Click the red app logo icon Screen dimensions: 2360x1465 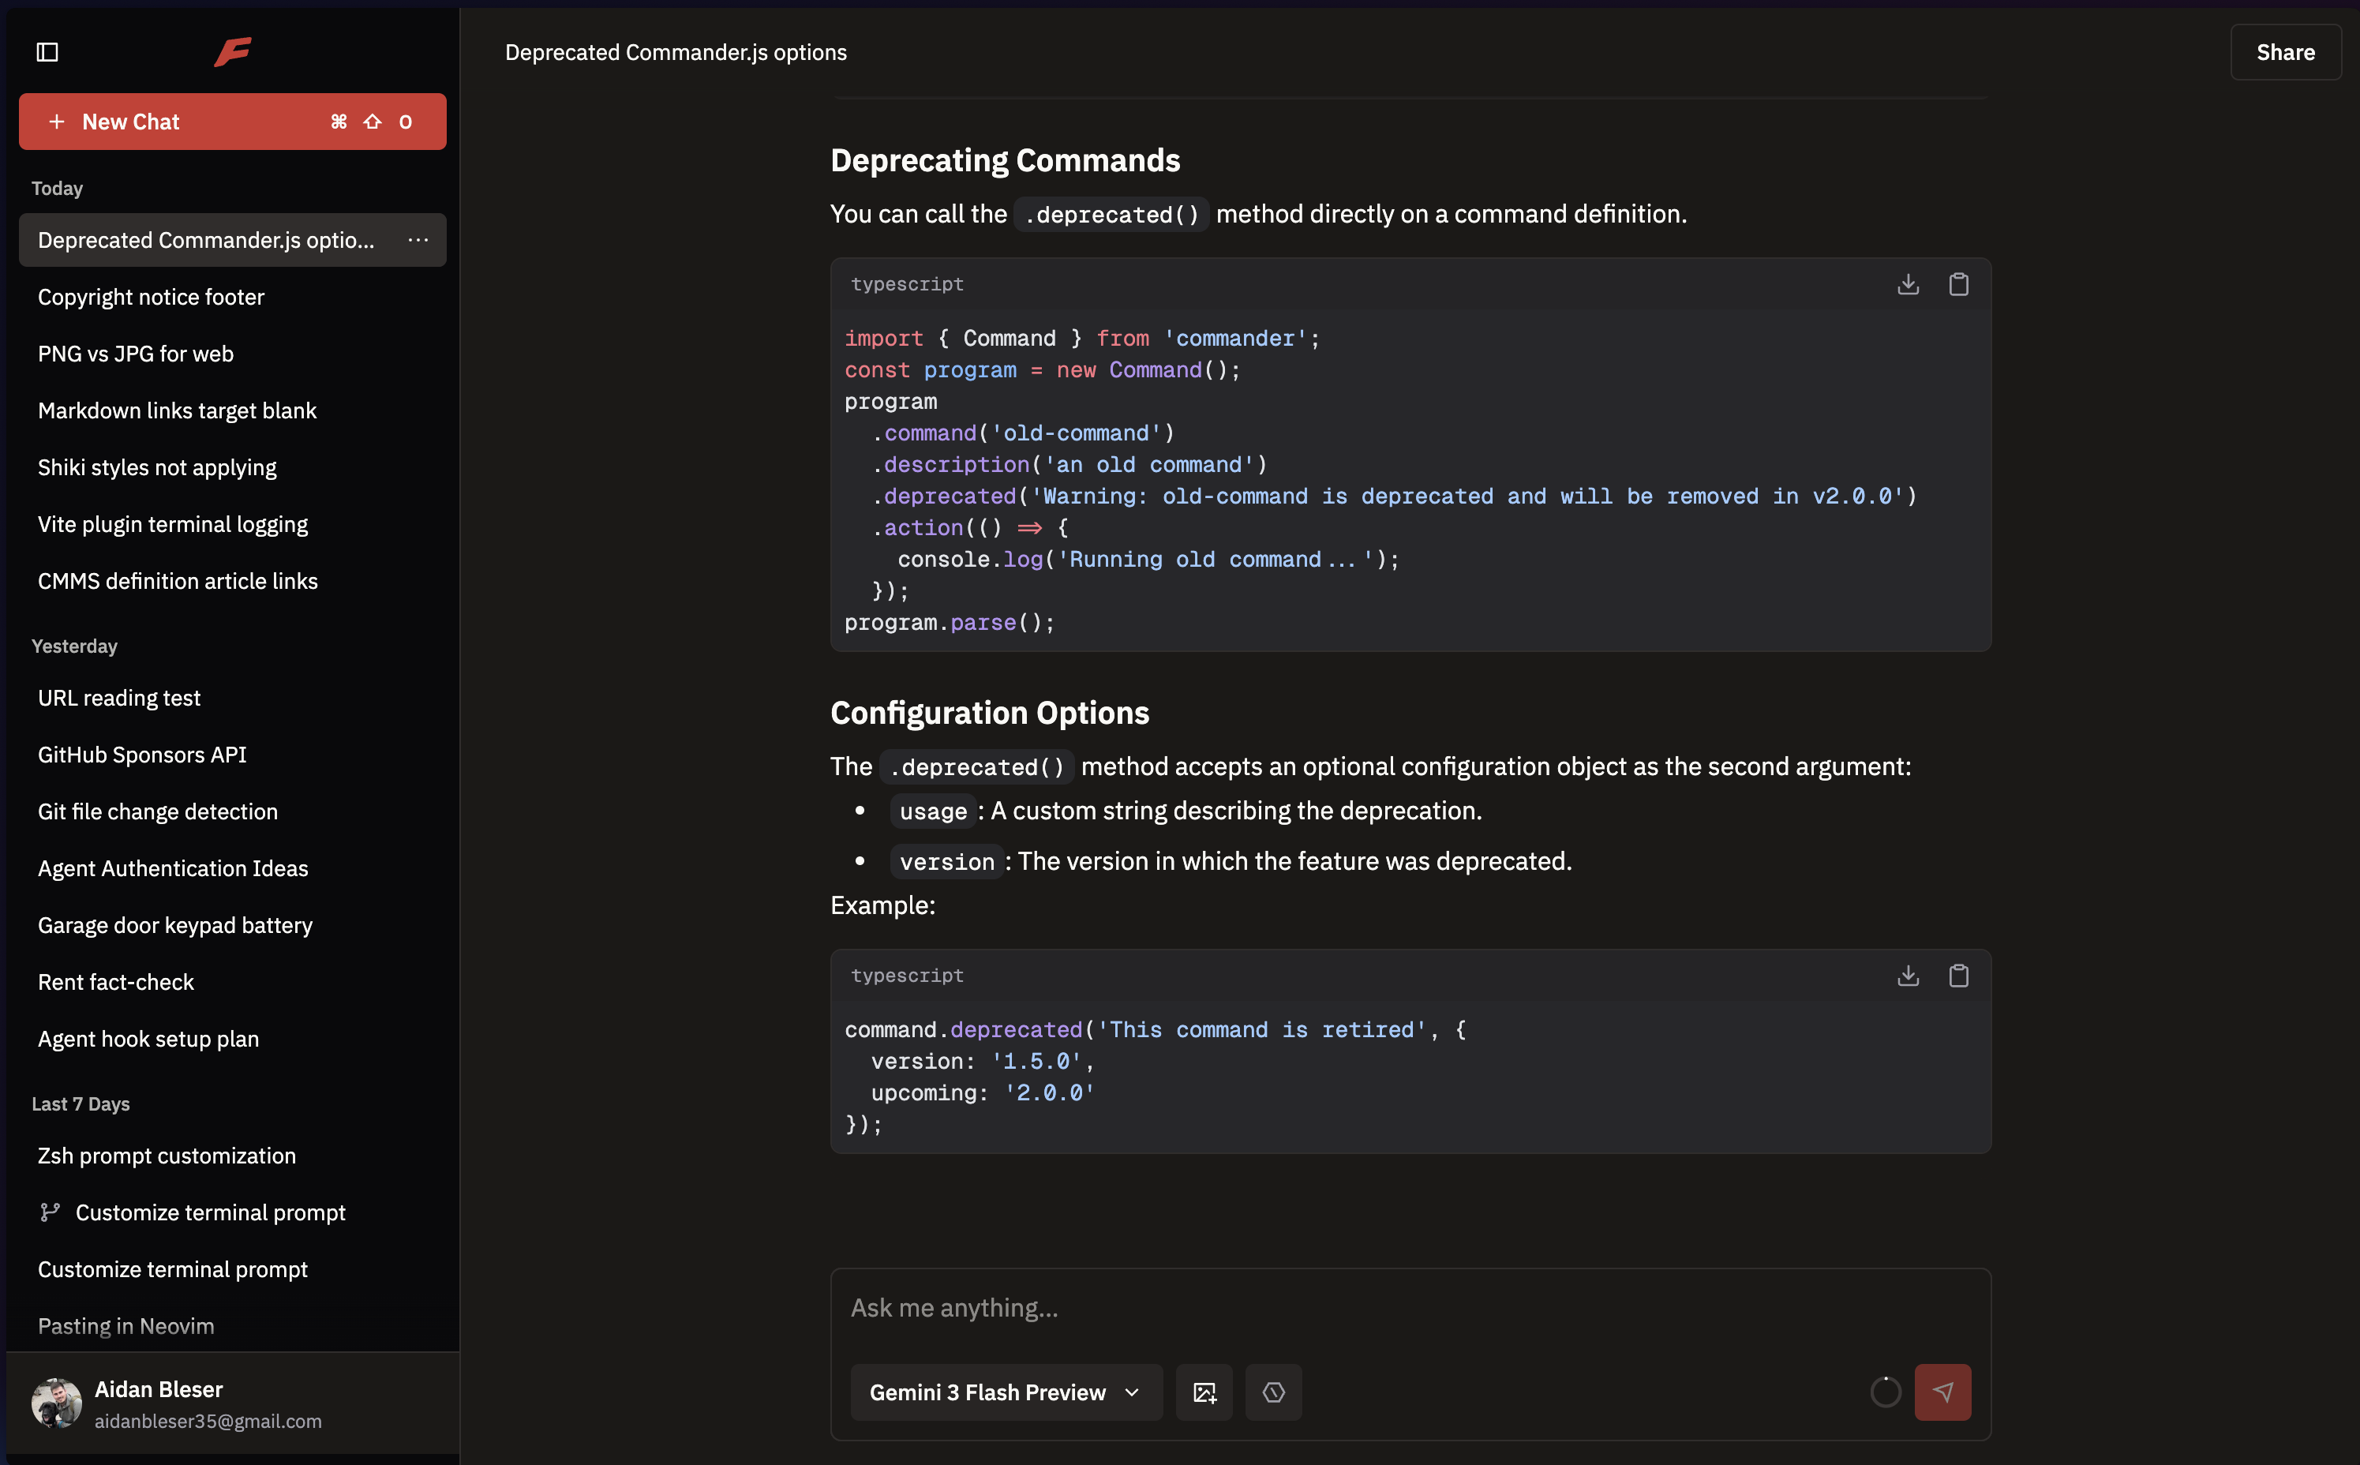(x=233, y=52)
